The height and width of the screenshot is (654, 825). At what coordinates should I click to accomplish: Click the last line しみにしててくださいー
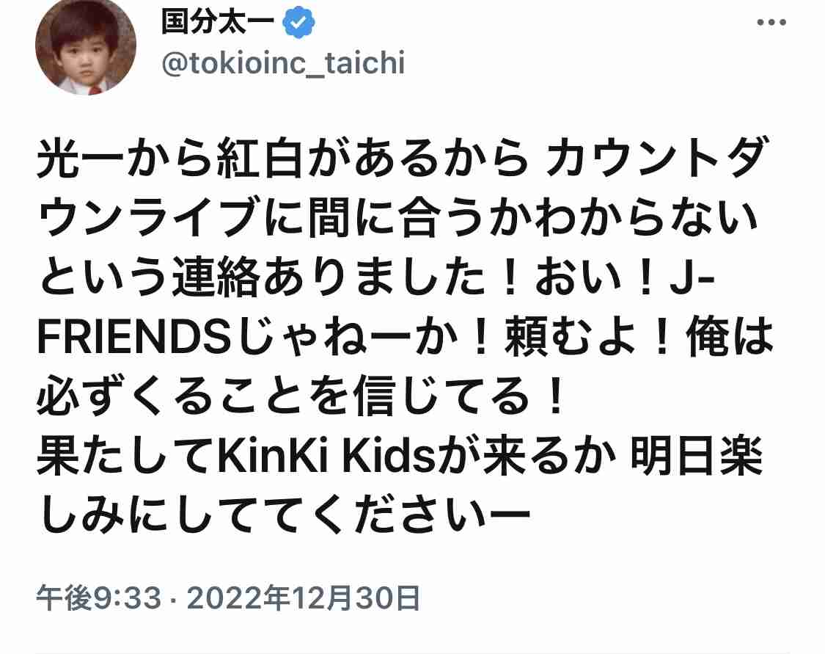(284, 516)
